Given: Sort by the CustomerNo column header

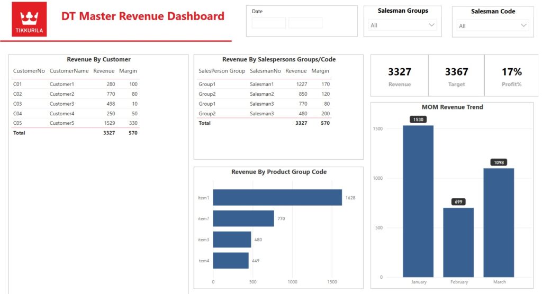Looking at the screenshot, I should [29, 71].
